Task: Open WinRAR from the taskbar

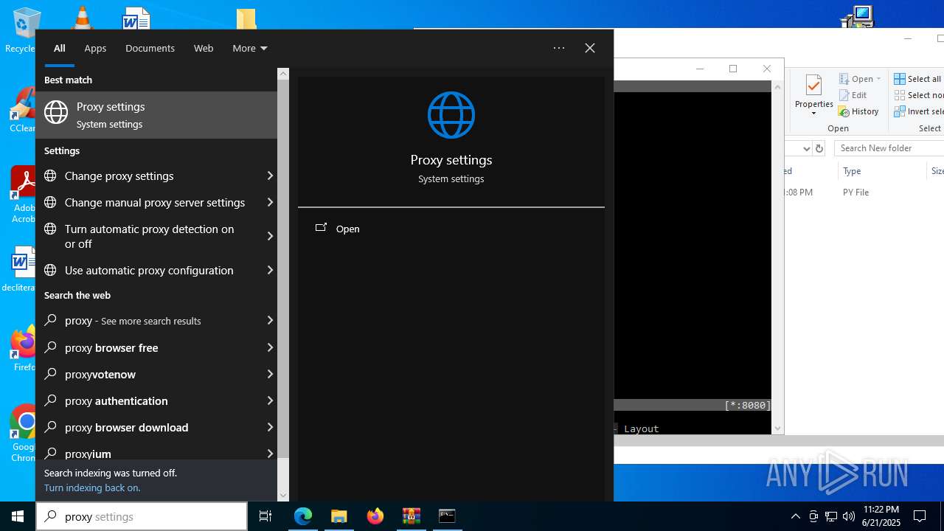Action: 411,516
